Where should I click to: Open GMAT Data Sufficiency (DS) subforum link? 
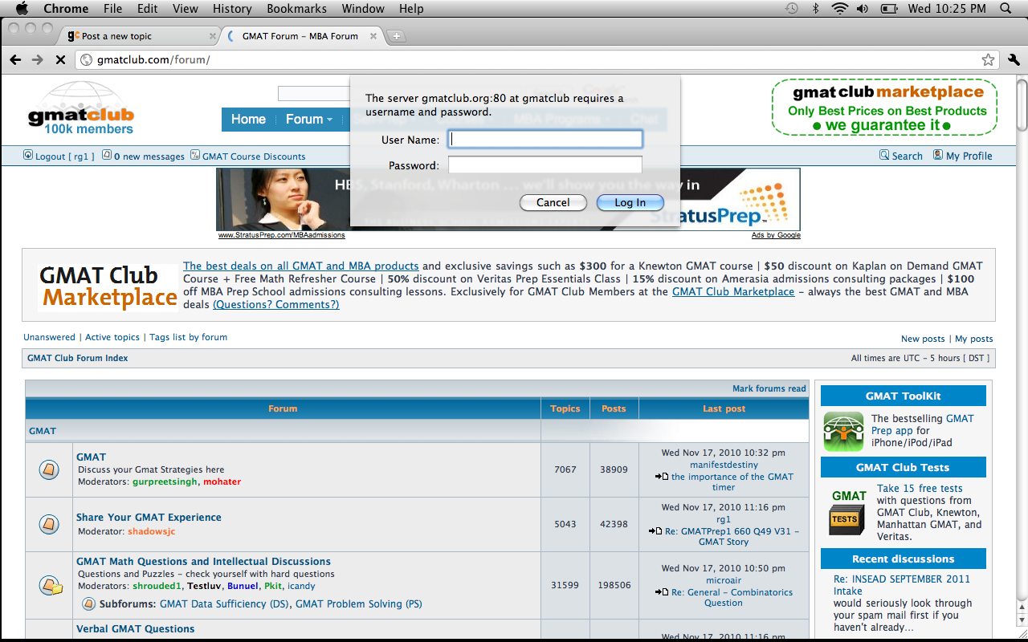(x=224, y=603)
